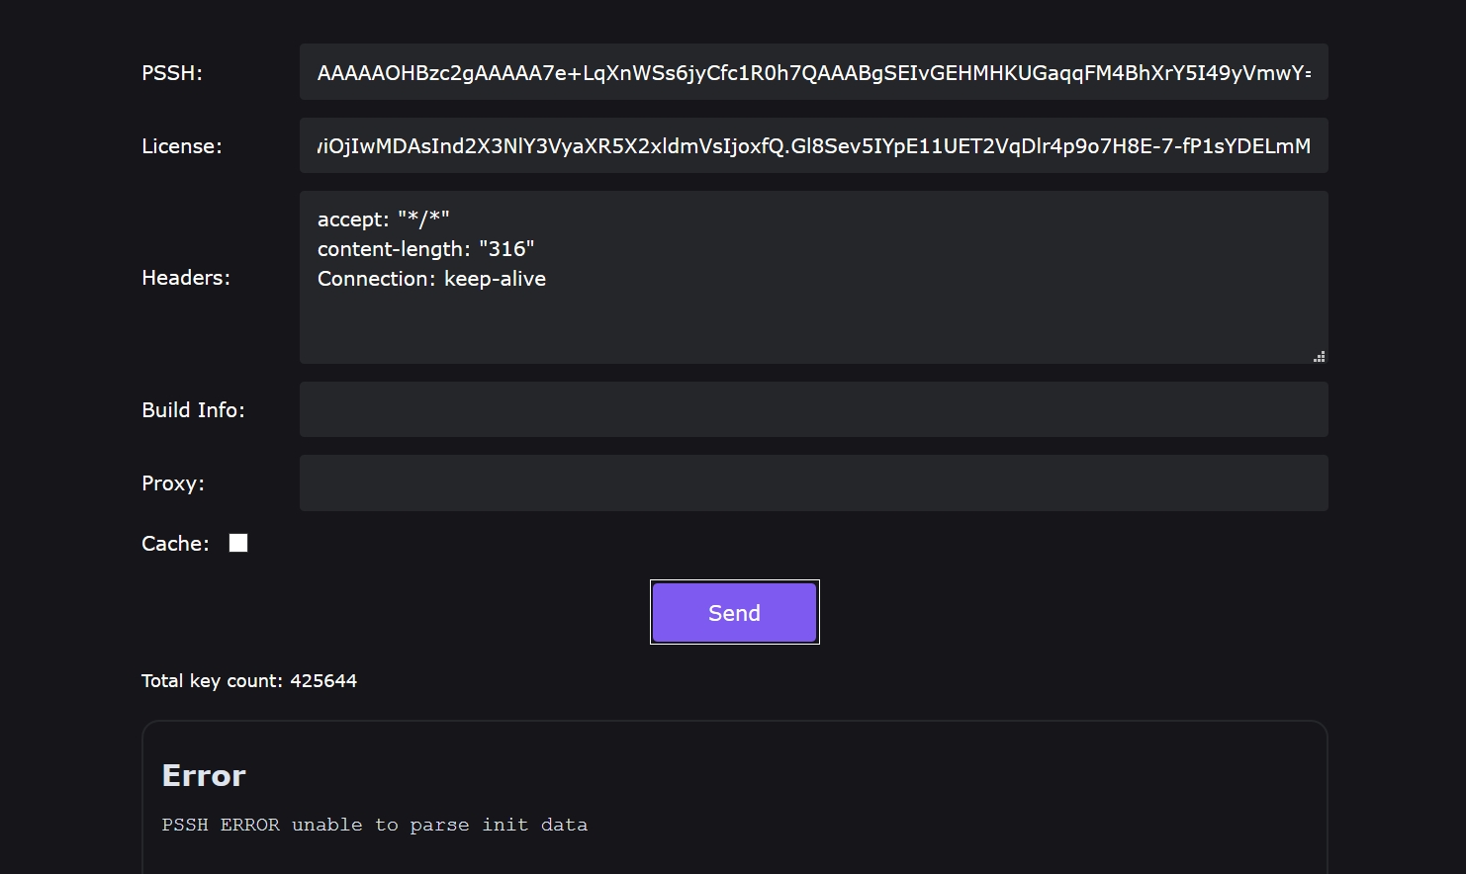Place cursor on the accept header line

[384, 219]
